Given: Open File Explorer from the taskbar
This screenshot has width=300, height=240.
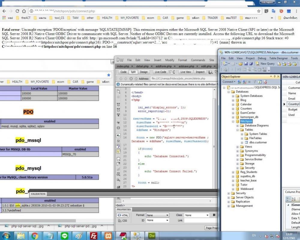Looking at the screenshot, I should pos(21,235).
